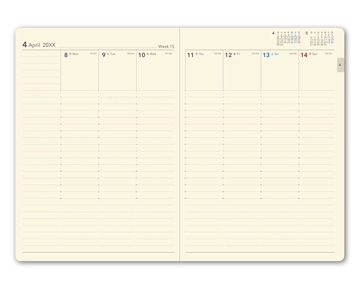
Task: Click the Week 15 label
Action: point(166,46)
